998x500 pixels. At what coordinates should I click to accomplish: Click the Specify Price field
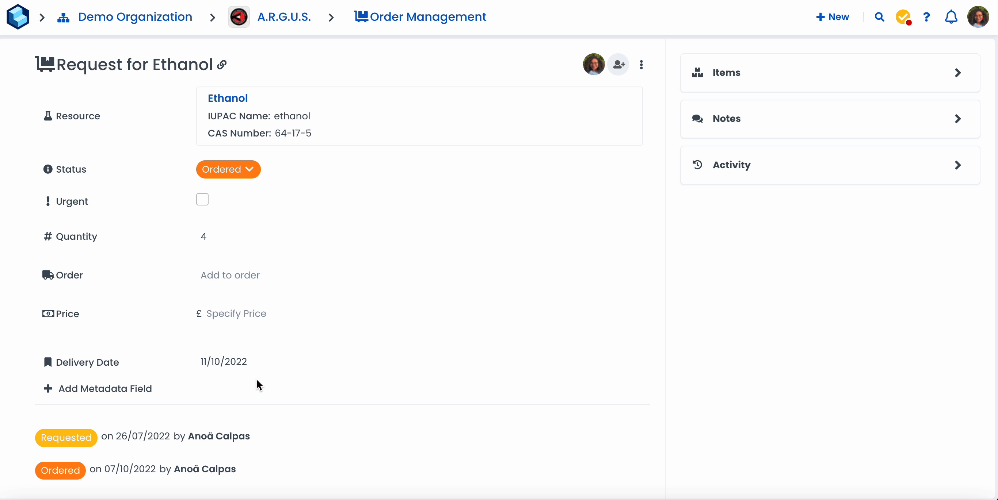pyautogui.click(x=236, y=314)
